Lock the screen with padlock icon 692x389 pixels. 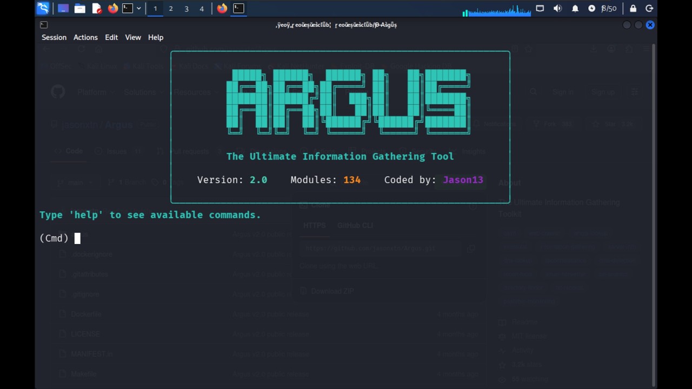coord(633,8)
